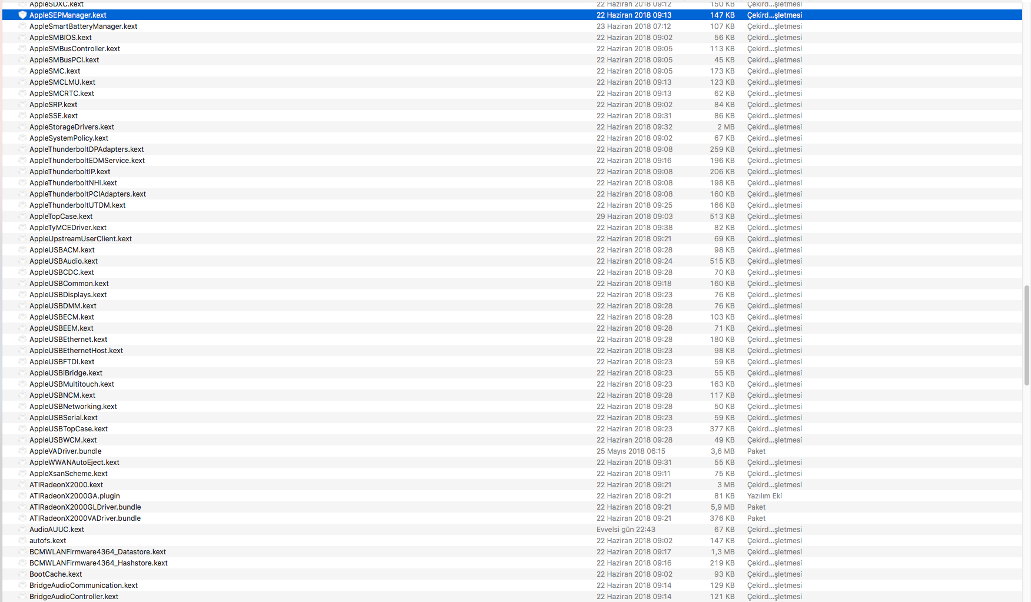Click the icon next to BootCache.kext
The height and width of the screenshot is (602, 1031).
point(22,574)
